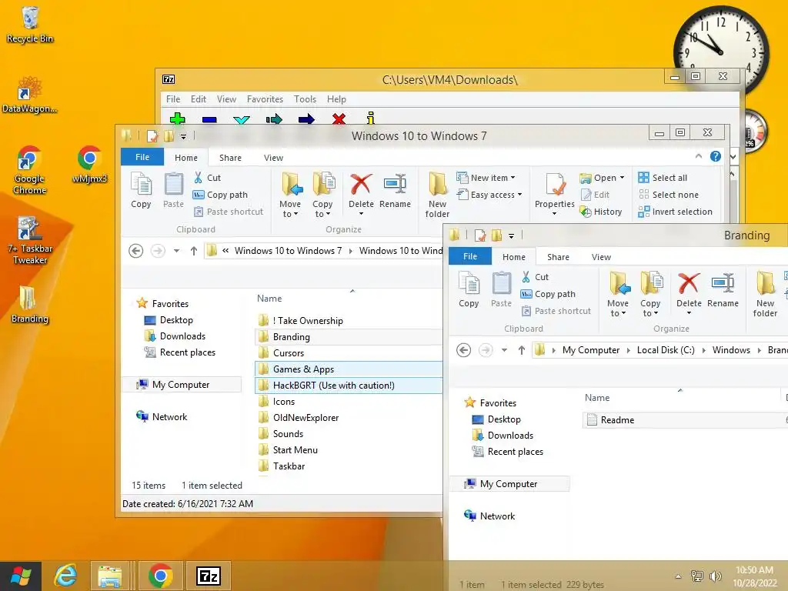The width and height of the screenshot is (788, 591).
Task: Click Local Disk (C:) in Branding address bar
Action: [666, 350]
